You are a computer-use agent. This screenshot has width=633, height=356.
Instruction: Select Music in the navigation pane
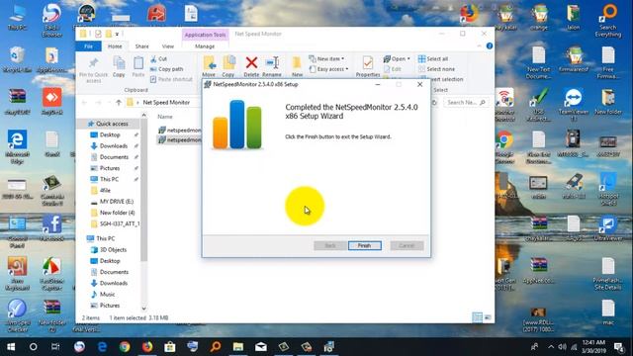click(107, 295)
